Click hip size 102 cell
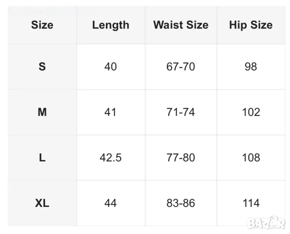Screen dimensions: 290x234 pyautogui.click(x=251, y=112)
